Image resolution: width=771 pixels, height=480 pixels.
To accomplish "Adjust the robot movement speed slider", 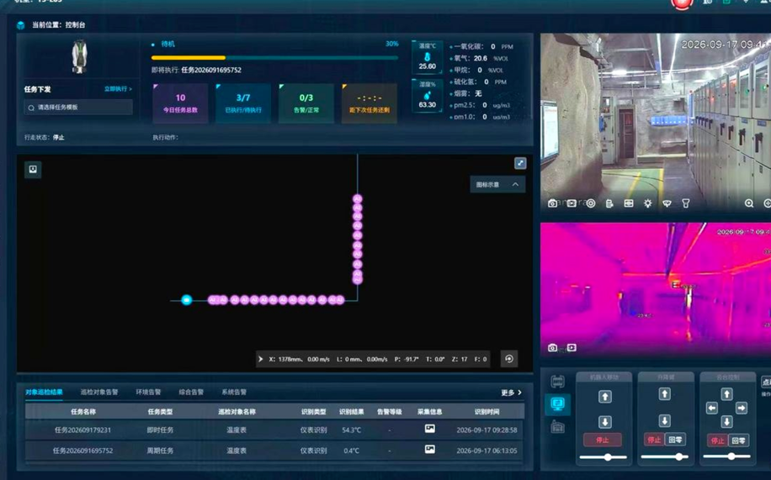I will click(x=604, y=457).
